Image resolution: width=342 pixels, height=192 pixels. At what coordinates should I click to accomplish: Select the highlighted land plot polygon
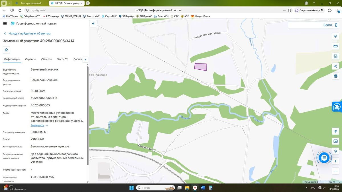[200, 67]
